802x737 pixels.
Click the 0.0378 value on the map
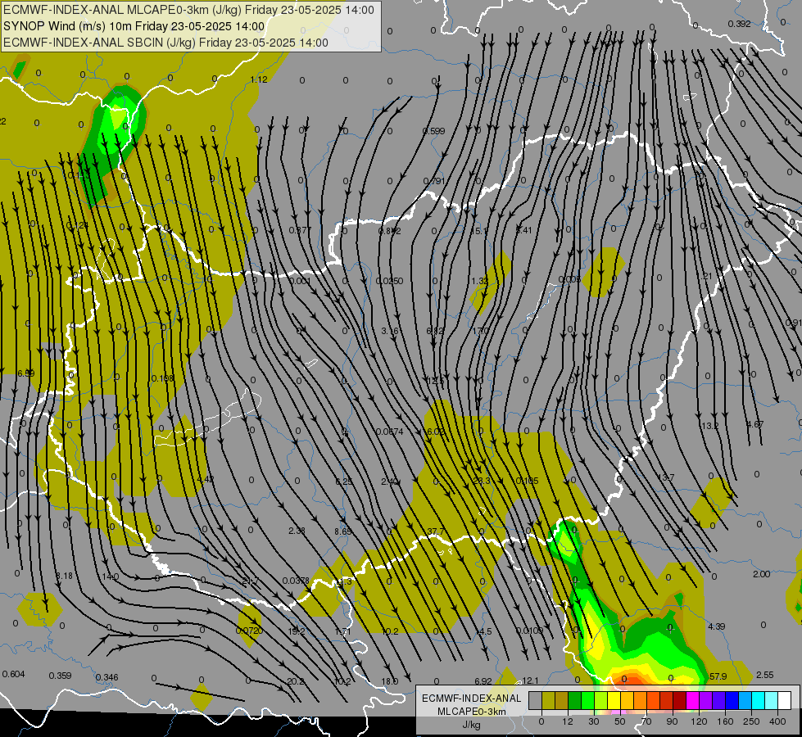296,581
